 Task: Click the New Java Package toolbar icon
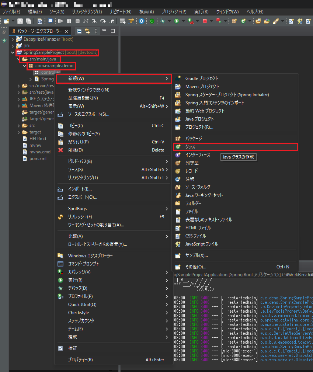[234, 21]
